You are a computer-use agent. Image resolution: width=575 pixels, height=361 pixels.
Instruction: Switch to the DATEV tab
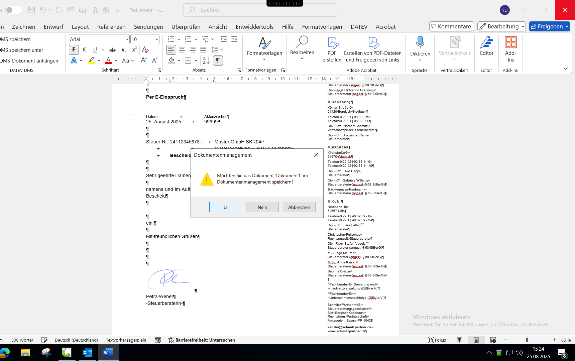pos(359,27)
